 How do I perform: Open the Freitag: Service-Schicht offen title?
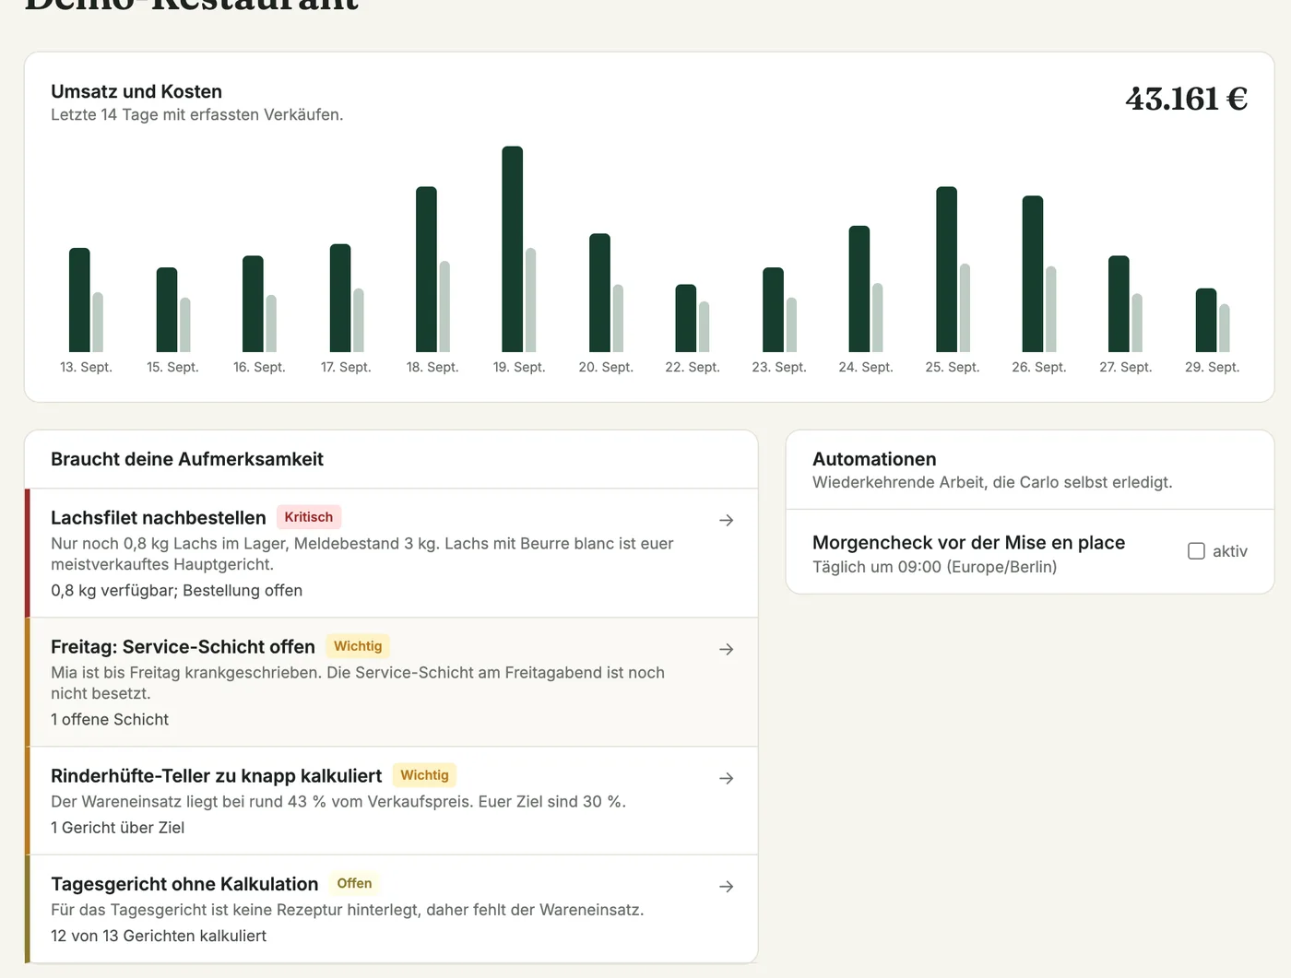click(183, 647)
